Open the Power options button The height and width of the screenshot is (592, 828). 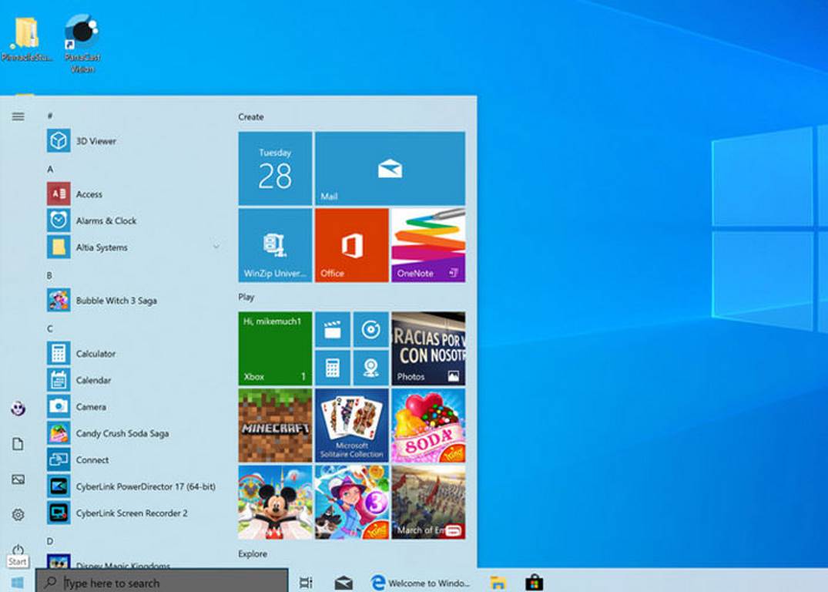(x=18, y=550)
